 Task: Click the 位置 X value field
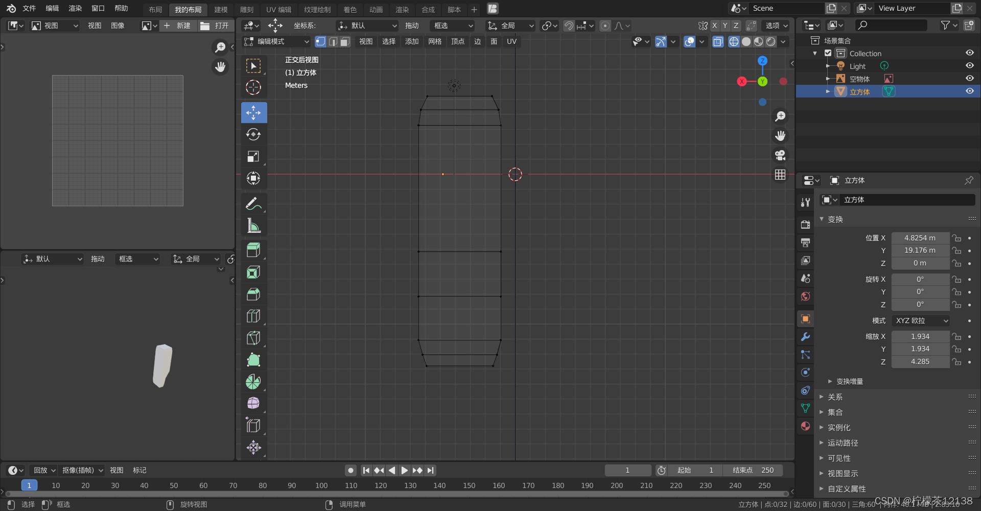[x=921, y=238]
